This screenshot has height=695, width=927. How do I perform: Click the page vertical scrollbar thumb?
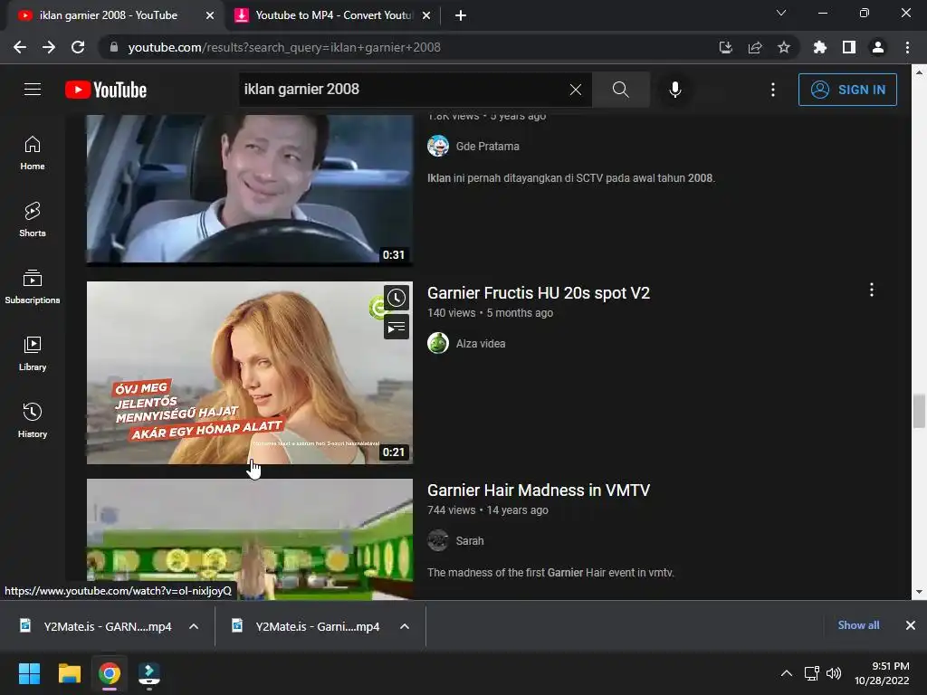(x=919, y=411)
